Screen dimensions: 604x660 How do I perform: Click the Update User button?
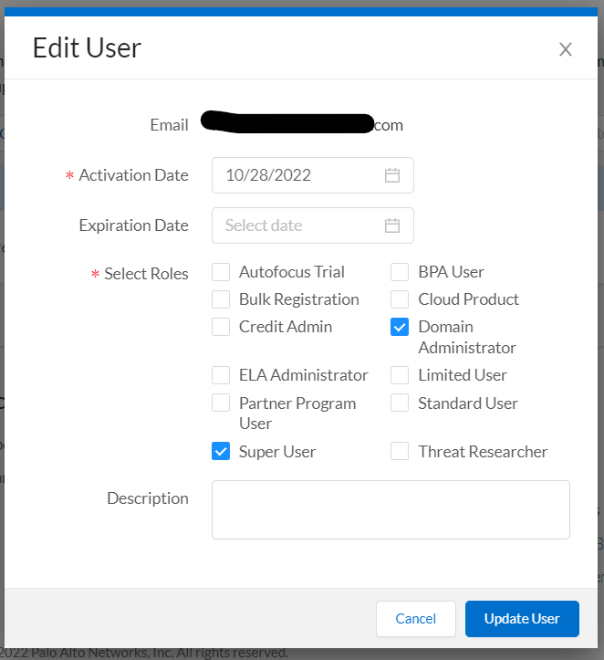click(x=522, y=619)
